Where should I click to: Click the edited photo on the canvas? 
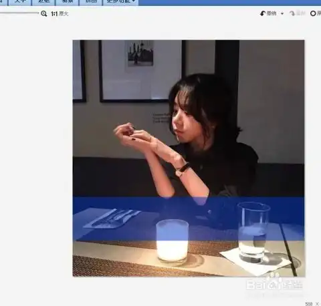(189, 158)
